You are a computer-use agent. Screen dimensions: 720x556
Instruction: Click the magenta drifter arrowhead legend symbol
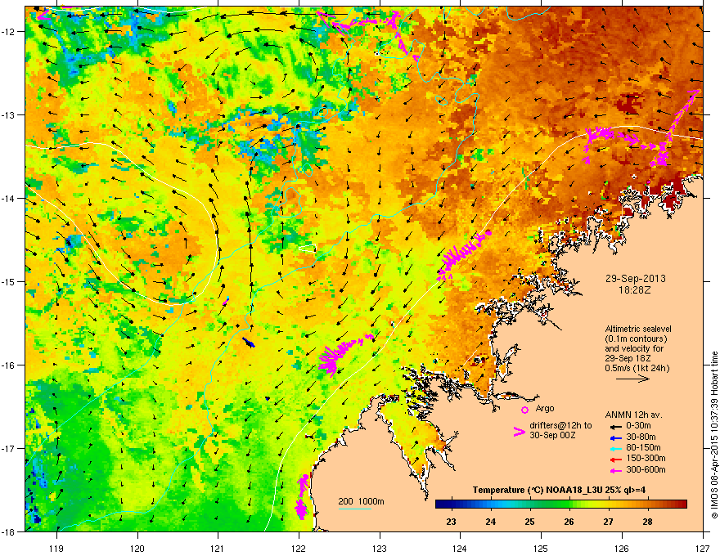(519, 432)
